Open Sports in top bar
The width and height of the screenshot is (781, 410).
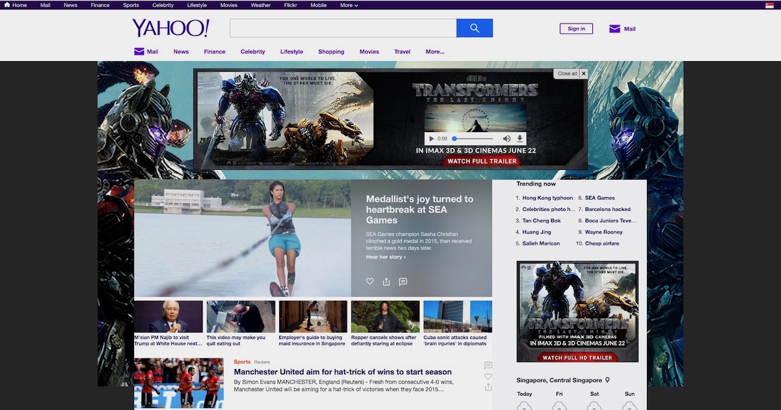[131, 5]
